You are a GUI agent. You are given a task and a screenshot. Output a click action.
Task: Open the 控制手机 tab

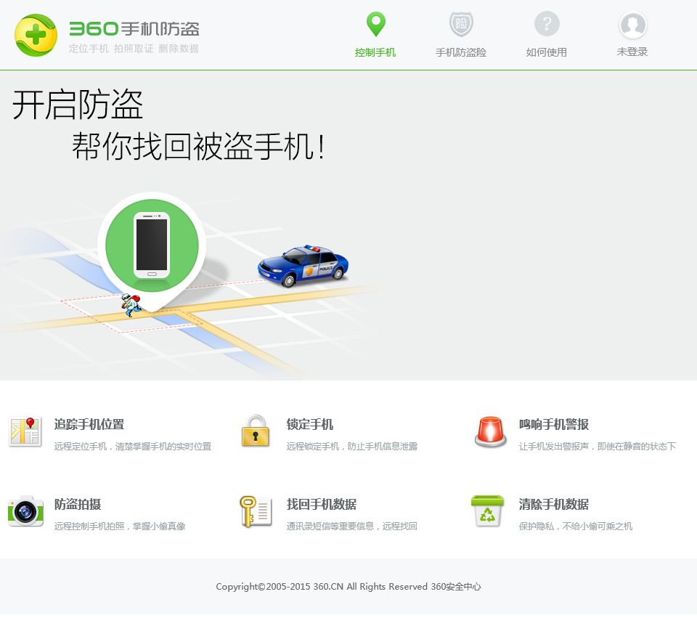[375, 52]
